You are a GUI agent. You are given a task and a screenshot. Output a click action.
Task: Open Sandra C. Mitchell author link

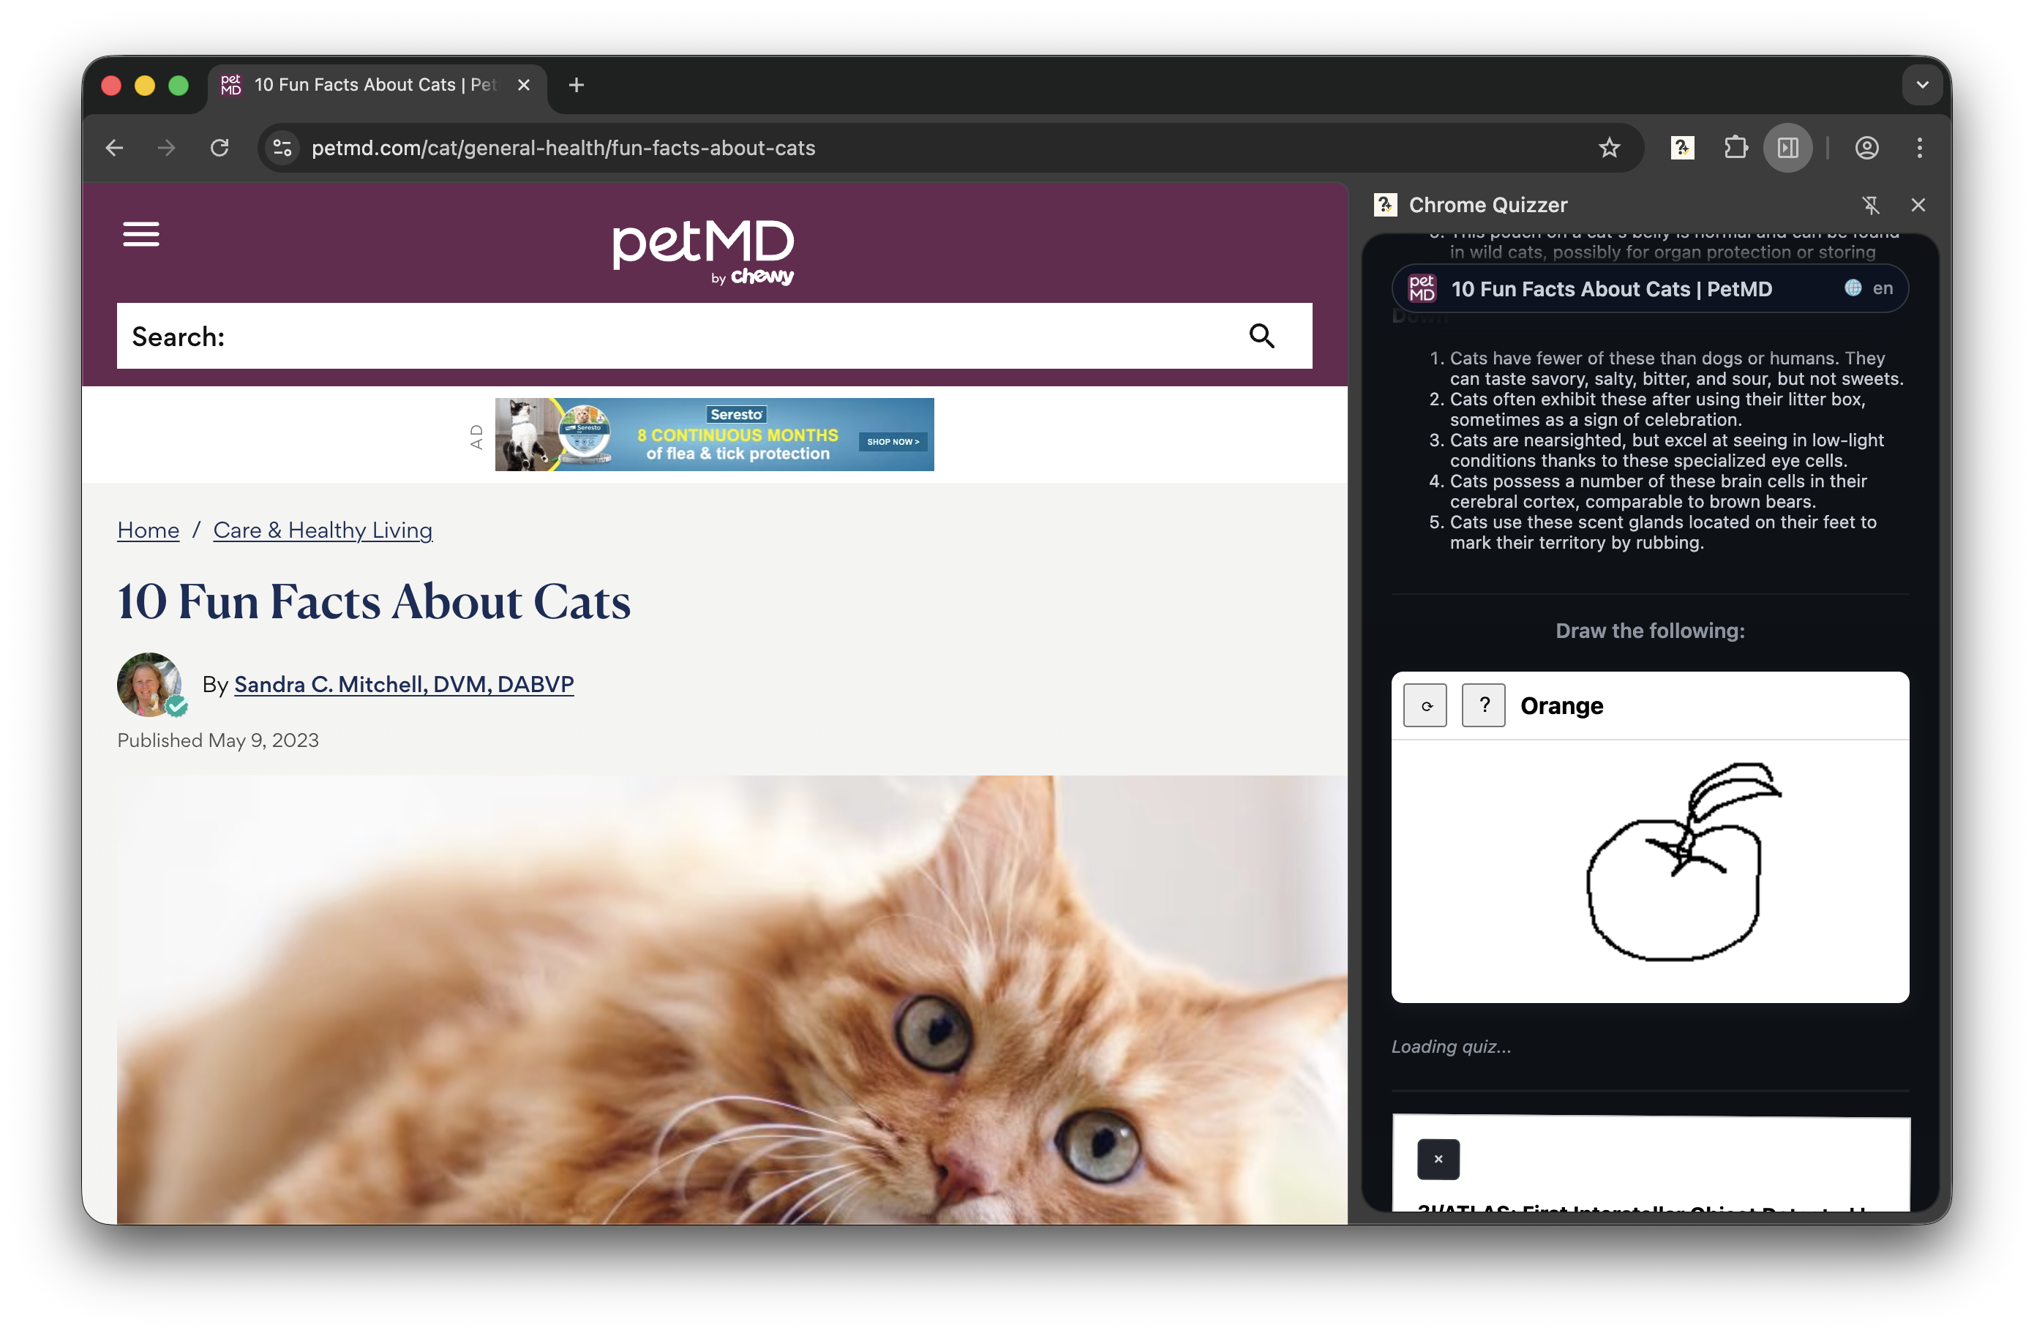403,685
